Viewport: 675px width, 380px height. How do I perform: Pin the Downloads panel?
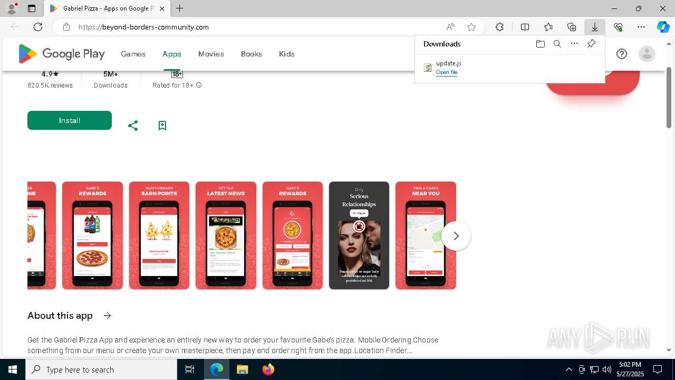[591, 44]
